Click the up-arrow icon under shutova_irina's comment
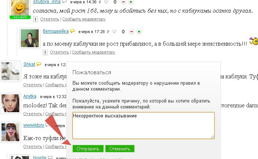 [36, 19]
